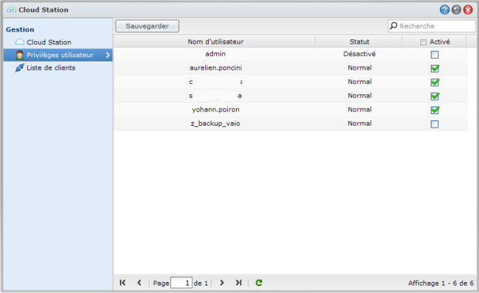Open Cloud Station section in sidebar
479x293 pixels.
48,42
